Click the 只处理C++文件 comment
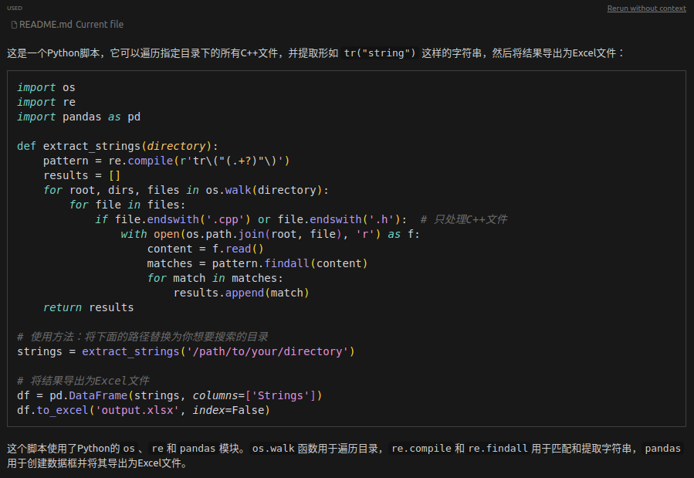Viewport: 694px width, 478px height. [x=463, y=219]
